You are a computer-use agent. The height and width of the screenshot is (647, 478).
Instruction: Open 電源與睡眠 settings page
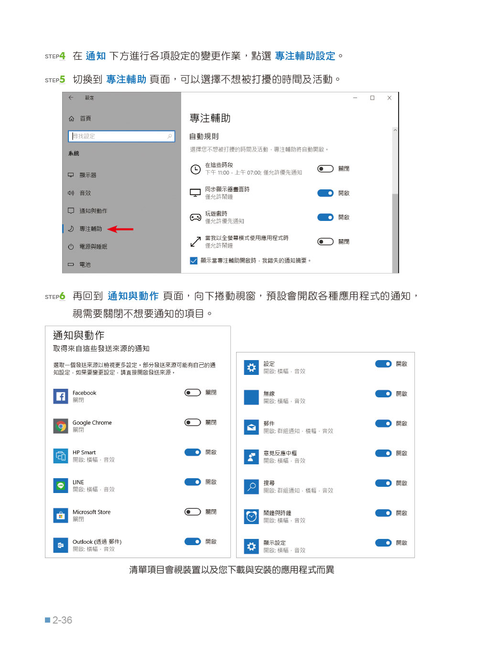(93, 247)
